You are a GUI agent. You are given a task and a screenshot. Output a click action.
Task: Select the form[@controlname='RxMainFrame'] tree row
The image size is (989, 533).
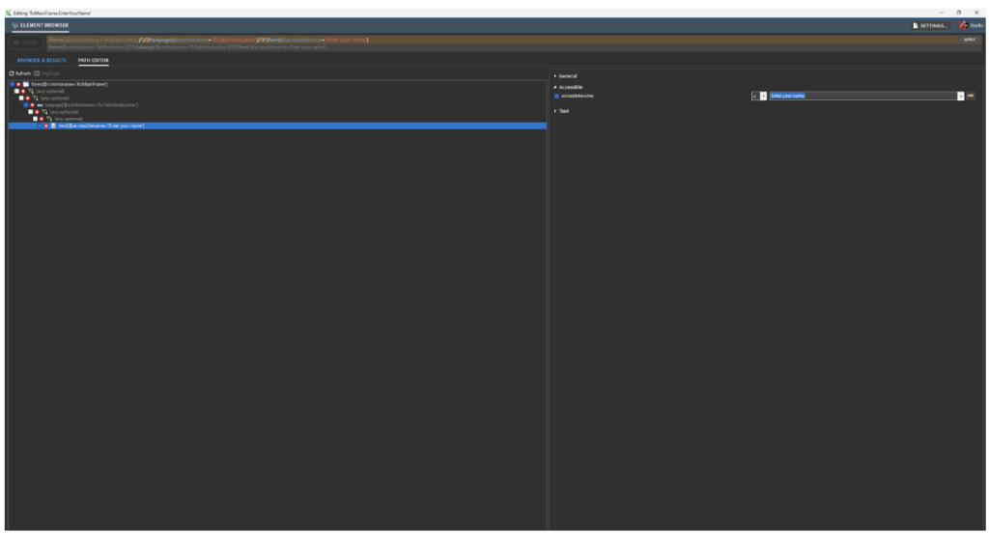click(70, 85)
